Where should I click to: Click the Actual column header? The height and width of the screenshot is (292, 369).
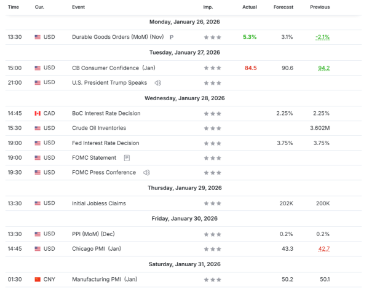point(250,7)
